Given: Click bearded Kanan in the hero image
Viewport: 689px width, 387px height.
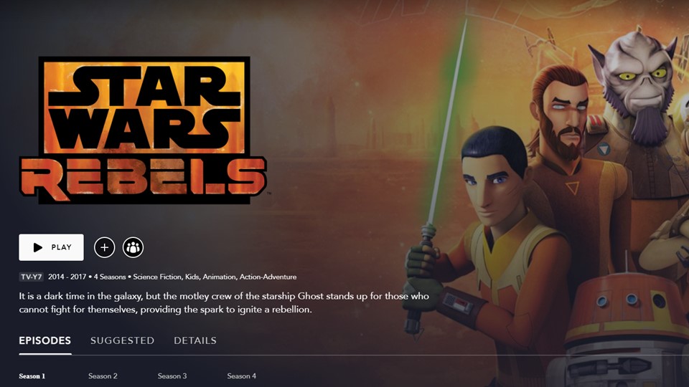Looking at the screenshot, I should click(563, 114).
